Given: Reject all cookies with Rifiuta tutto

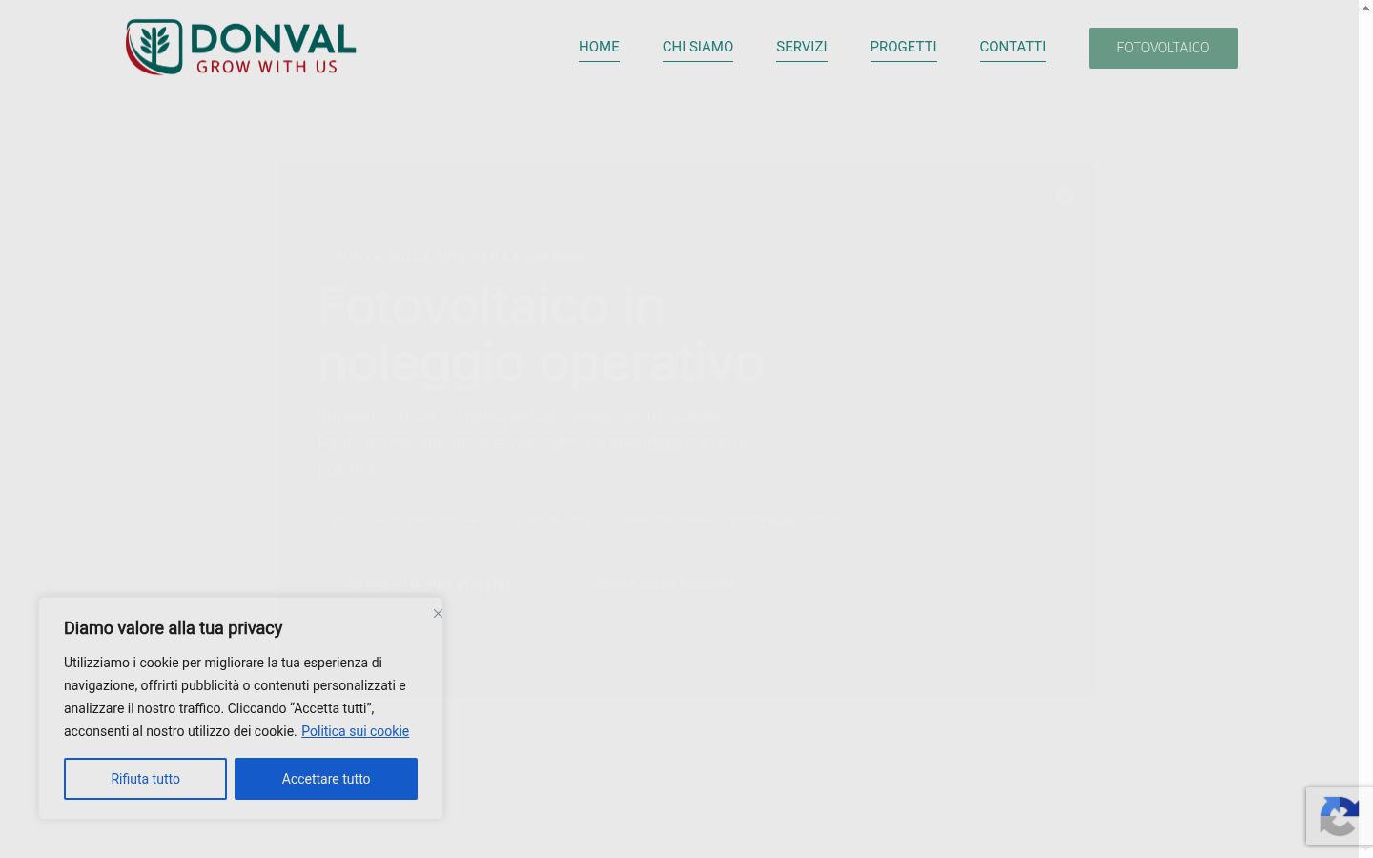Looking at the screenshot, I should pos(145,779).
